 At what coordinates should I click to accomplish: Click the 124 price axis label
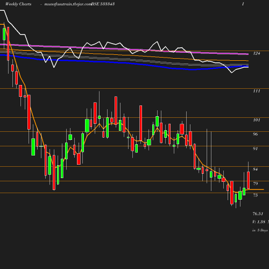[x=257, y=53]
